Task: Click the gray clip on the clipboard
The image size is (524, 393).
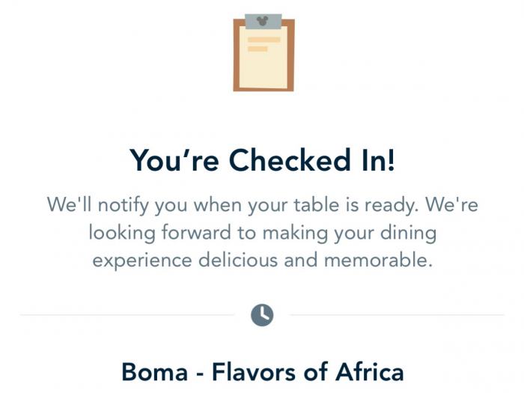Action: point(263,24)
